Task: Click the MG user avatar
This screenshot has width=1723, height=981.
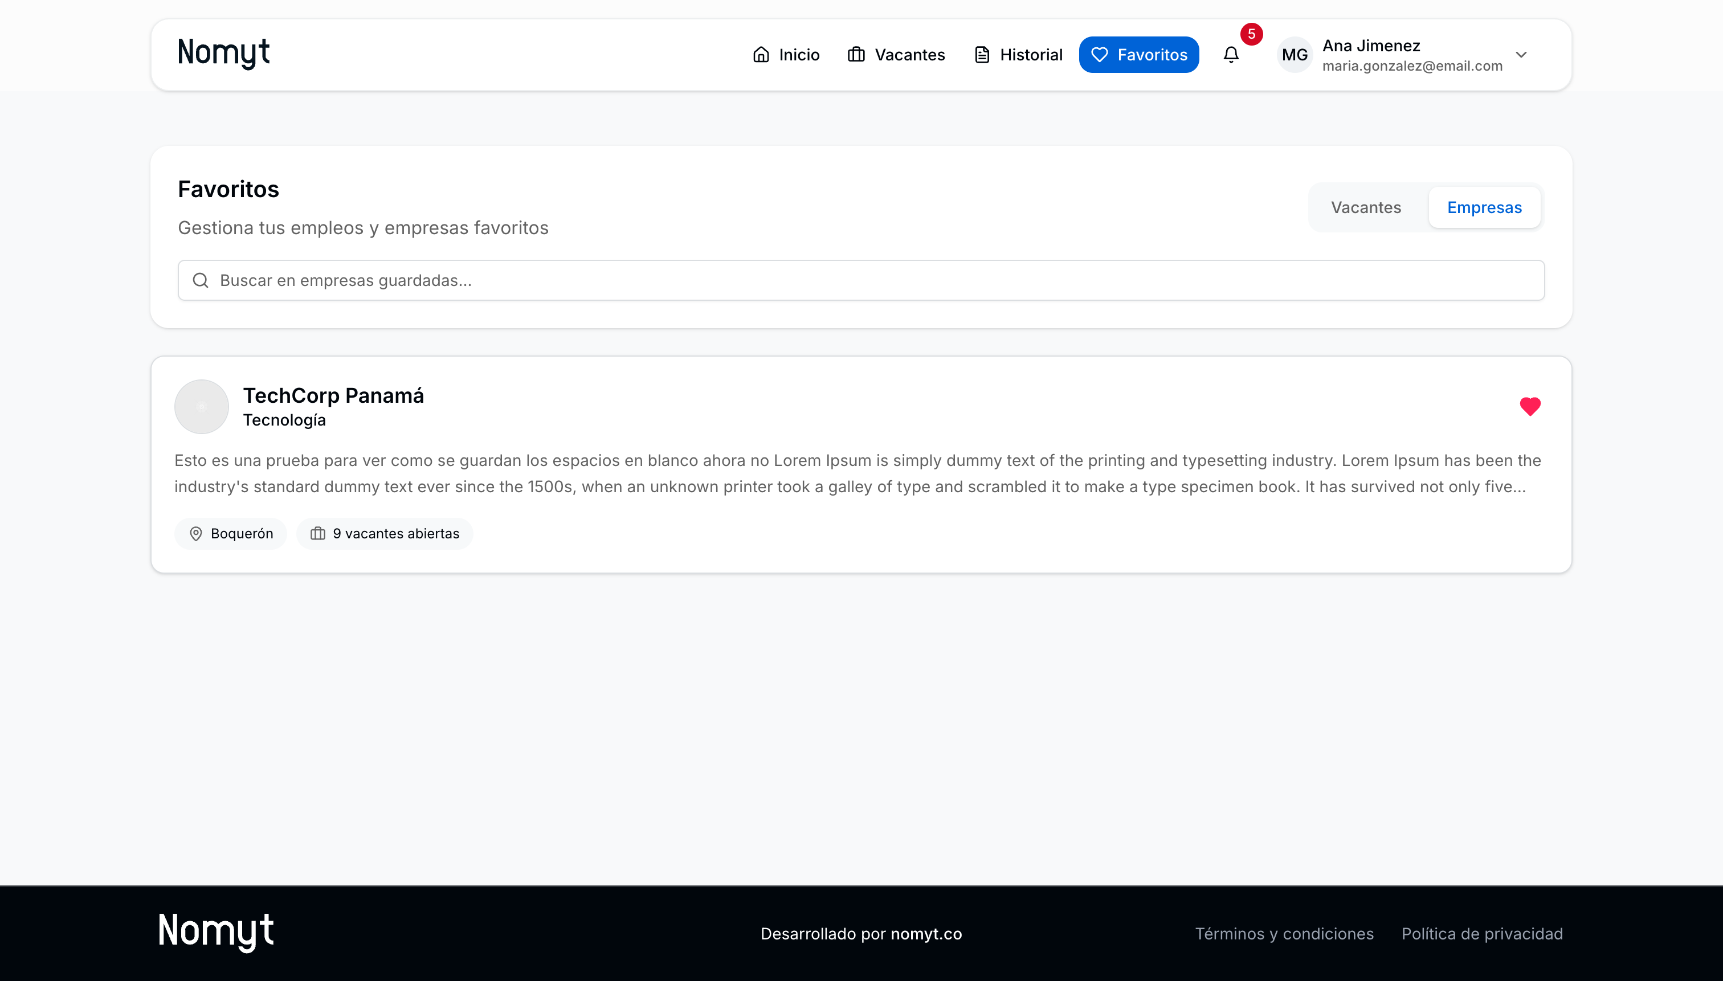Action: pos(1295,55)
